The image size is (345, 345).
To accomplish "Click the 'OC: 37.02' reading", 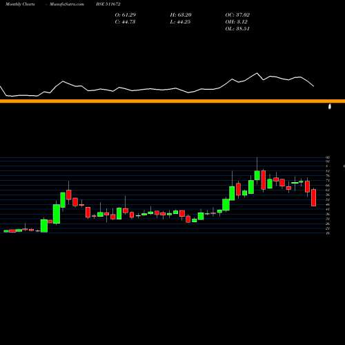I will (x=237, y=15).
